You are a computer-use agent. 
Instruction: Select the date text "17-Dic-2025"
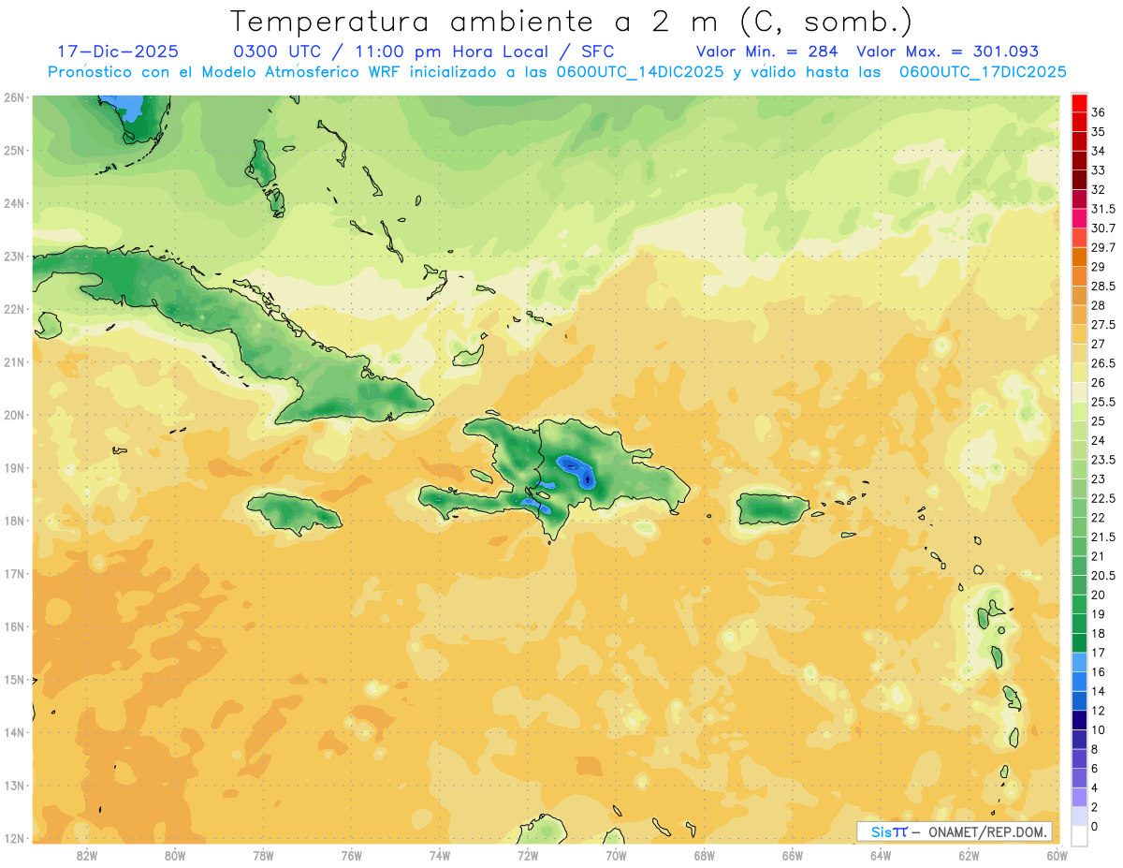click(118, 51)
